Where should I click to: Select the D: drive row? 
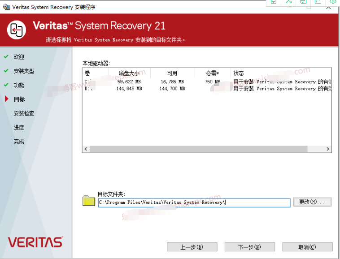pos(207,89)
